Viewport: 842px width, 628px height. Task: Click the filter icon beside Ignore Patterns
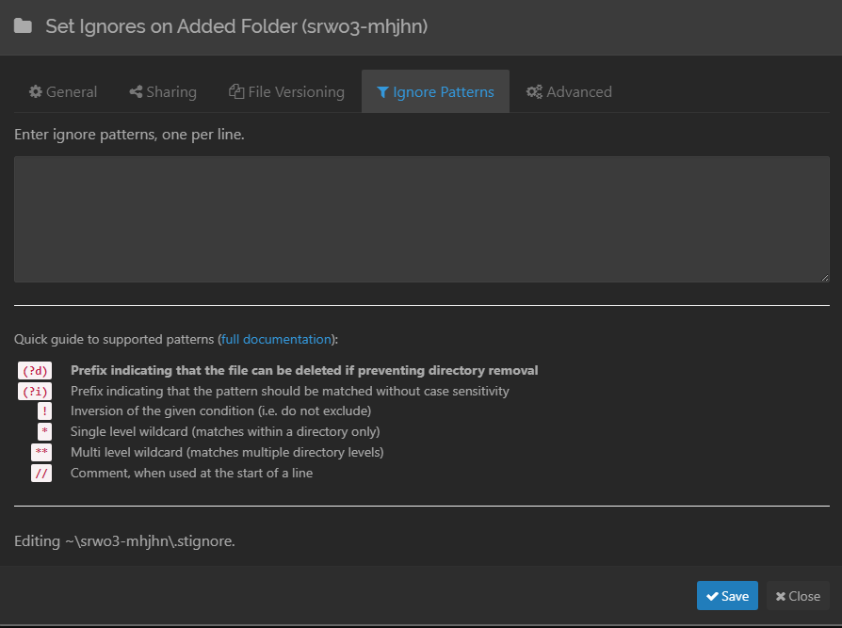[x=382, y=92]
